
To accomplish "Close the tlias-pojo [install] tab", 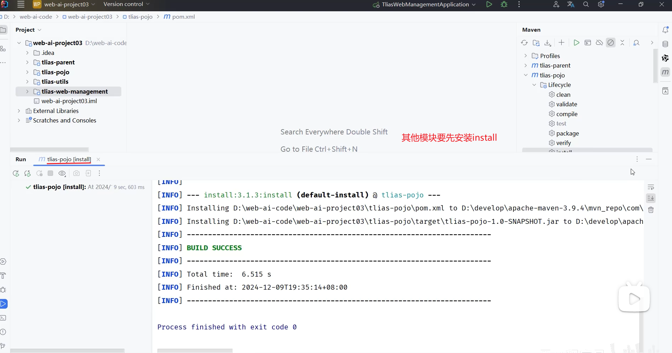I will tap(98, 159).
